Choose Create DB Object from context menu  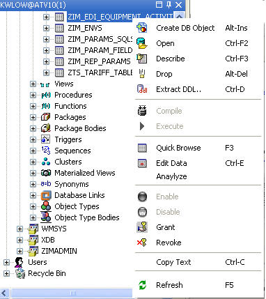(x=199, y=28)
